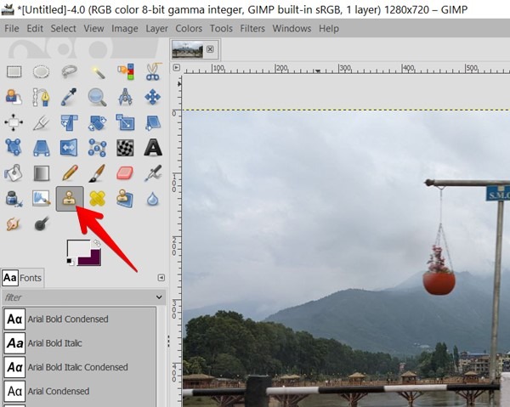Select the Scale tool

pyautogui.click(x=125, y=122)
